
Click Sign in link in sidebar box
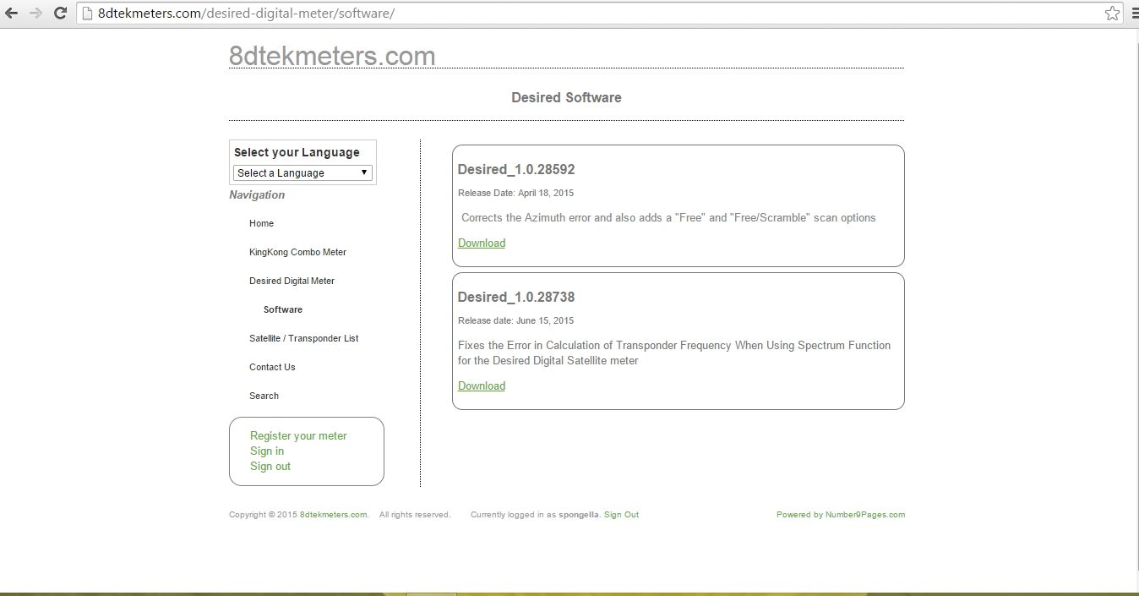[x=267, y=451]
